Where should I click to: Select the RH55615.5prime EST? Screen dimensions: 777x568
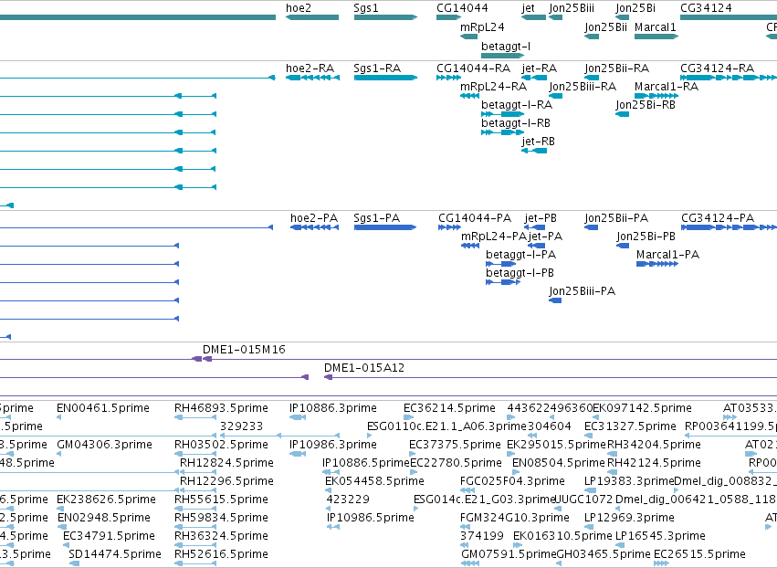tap(195, 509)
